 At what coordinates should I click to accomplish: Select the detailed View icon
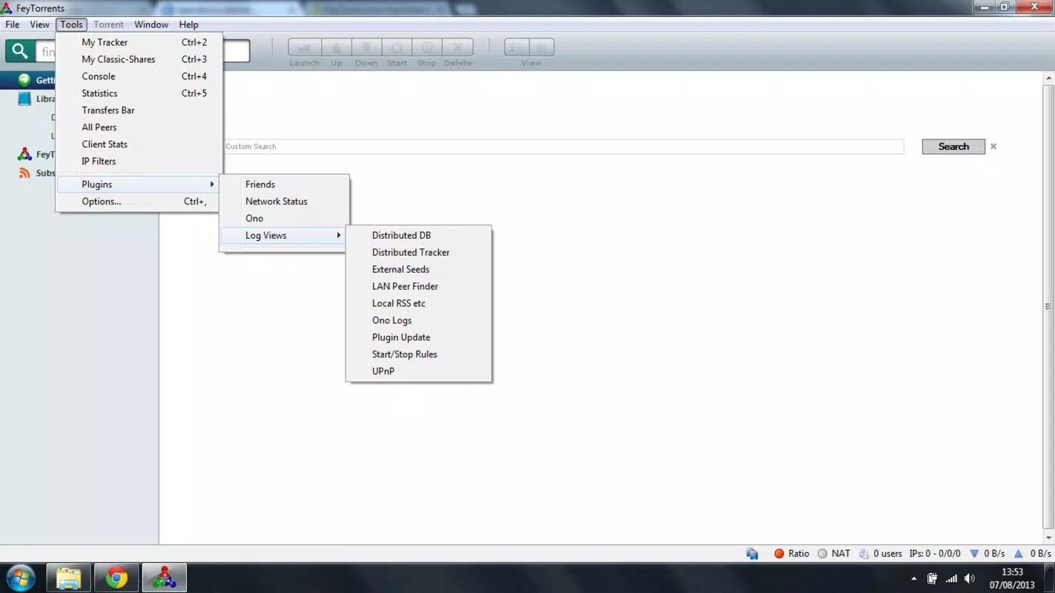pyautogui.click(x=542, y=47)
